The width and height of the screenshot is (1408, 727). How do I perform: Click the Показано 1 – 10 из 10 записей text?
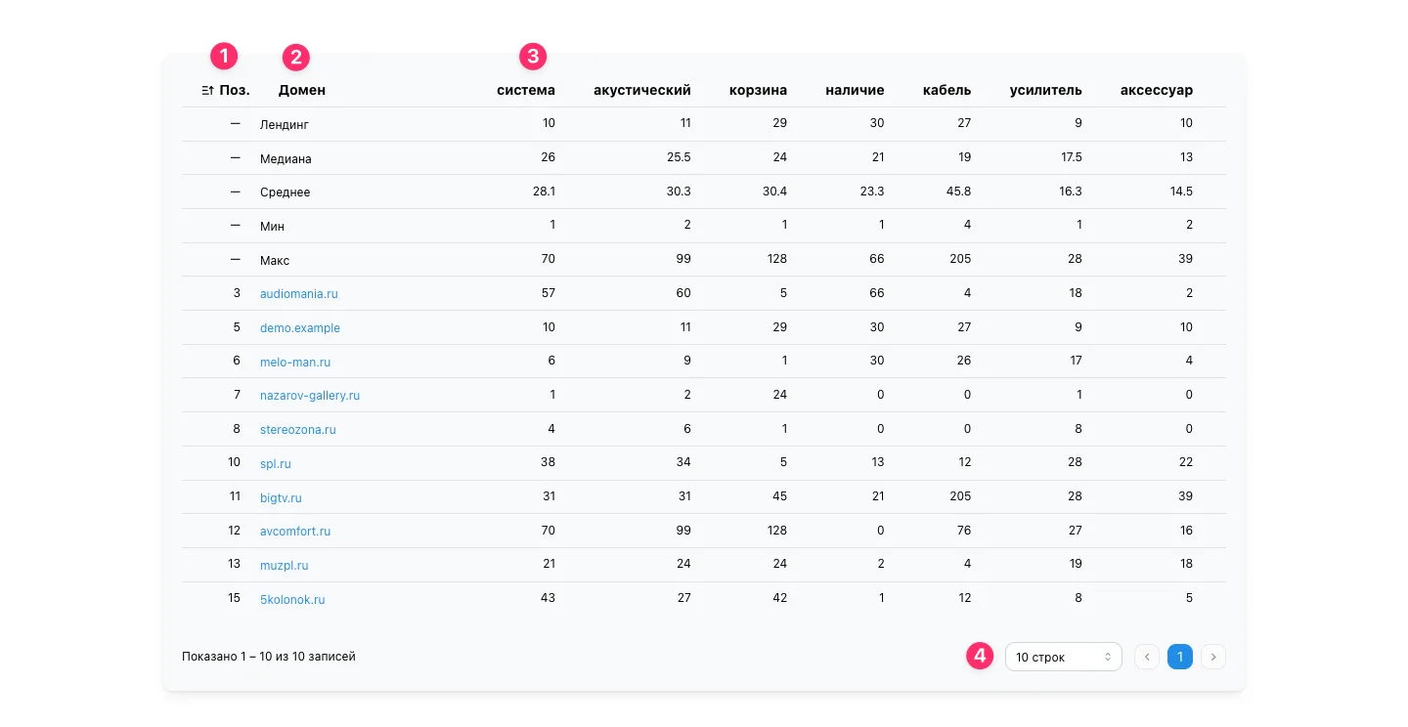click(269, 657)
